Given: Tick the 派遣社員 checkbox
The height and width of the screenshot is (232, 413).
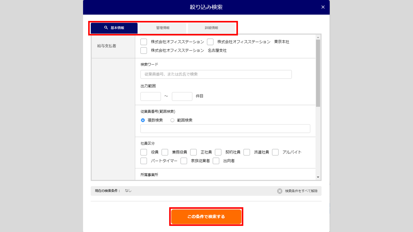Looking at the screenshot, I should (247, 152).
